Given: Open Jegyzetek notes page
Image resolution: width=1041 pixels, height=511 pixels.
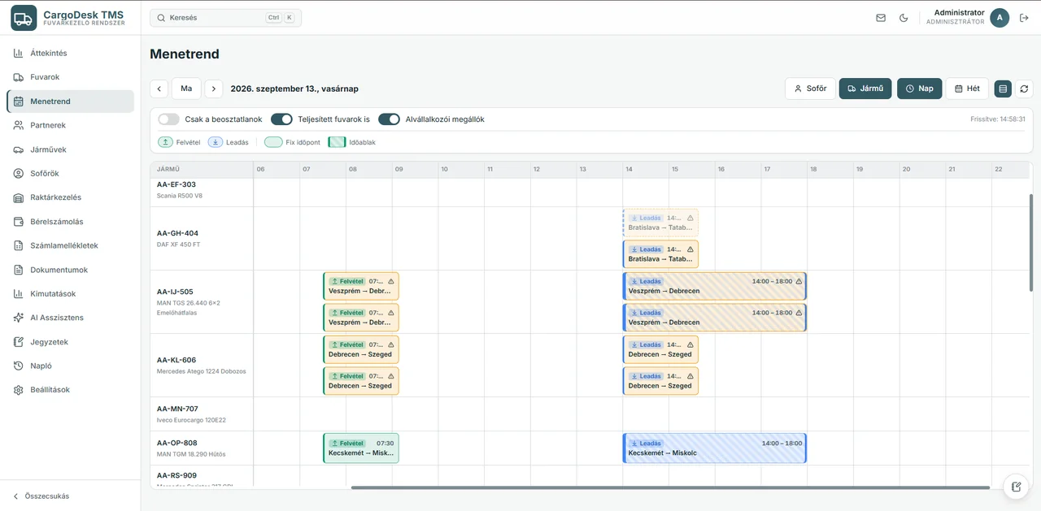Looking at the screenshot, I should coord(70,342).
